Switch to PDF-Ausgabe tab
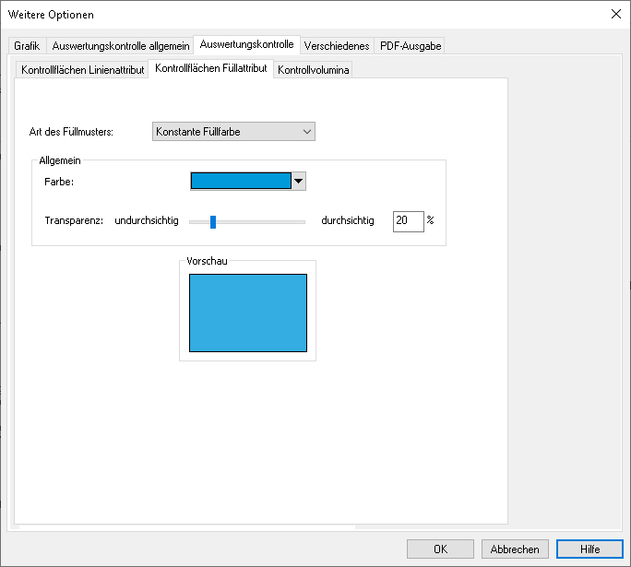This screenshot has width=631, height=567. point(411,46)
